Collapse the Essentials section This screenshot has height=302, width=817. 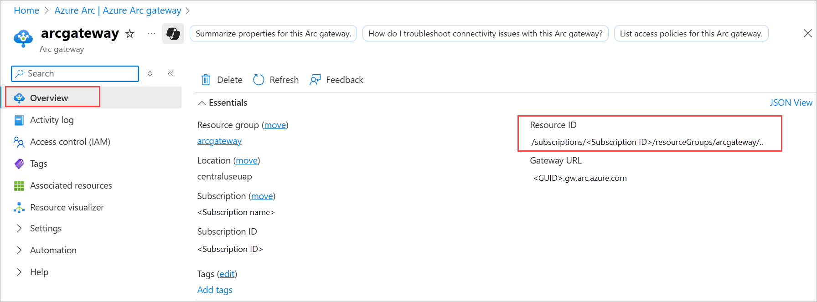click(x=202, y=103)
